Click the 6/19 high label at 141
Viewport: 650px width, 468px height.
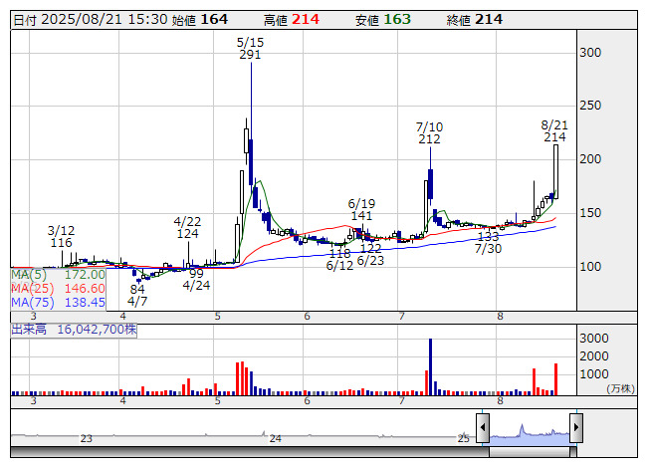coord(360,209)
